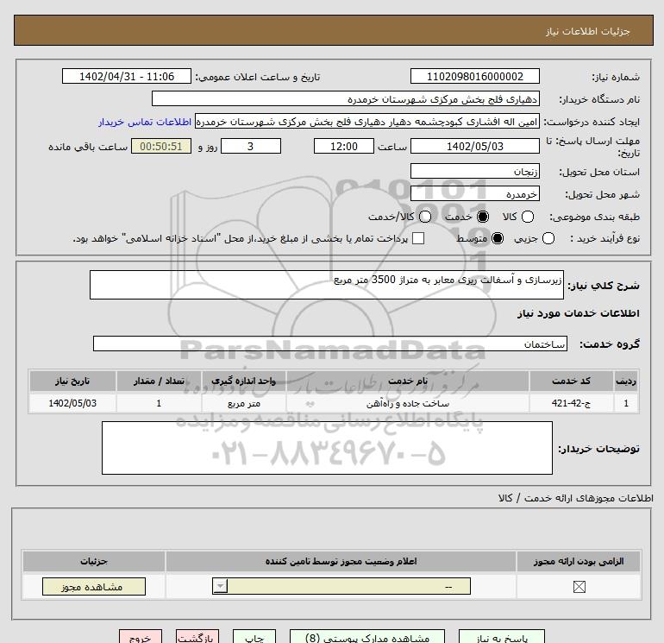Click the buyer organization name field
Screen dimensions: 664x643
346,98
